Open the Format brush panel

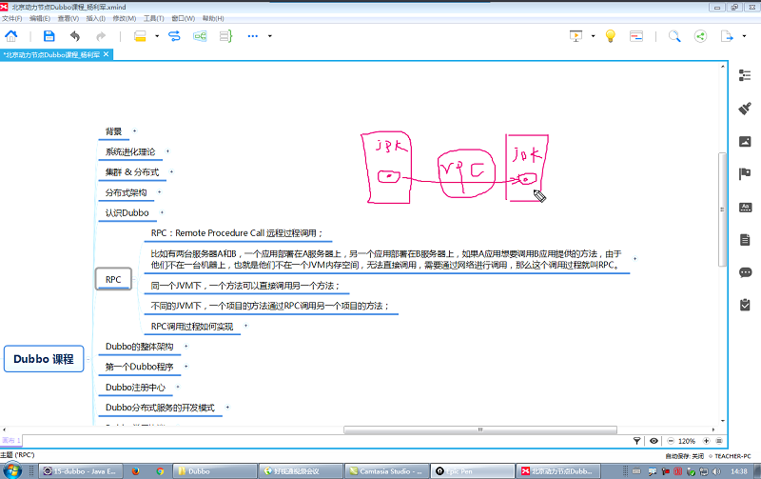tap(745, 109)
